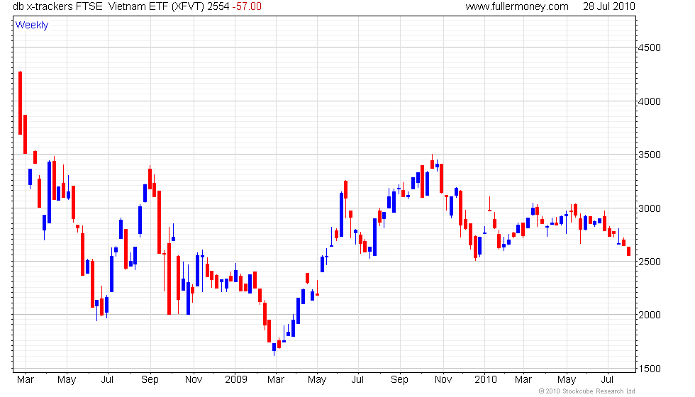695x397 pixels.
Task: Click the 'Weekly' label in chart corner
Action: click(x=32, y=26)
